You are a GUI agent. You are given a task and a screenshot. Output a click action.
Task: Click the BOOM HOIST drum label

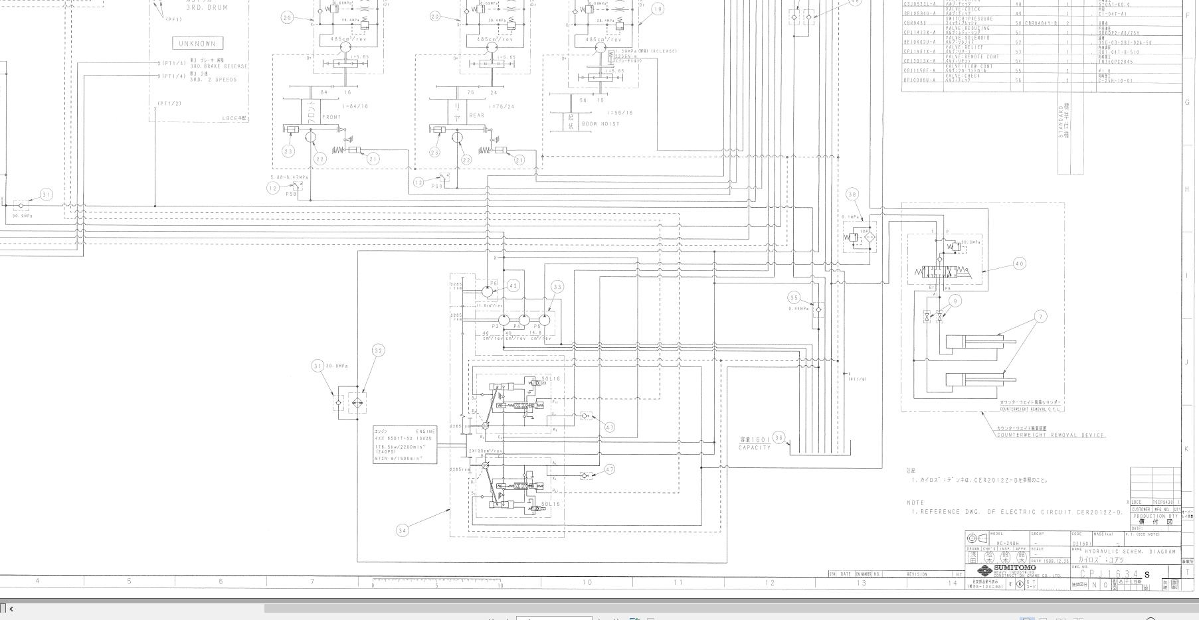[x=600, y=124]
